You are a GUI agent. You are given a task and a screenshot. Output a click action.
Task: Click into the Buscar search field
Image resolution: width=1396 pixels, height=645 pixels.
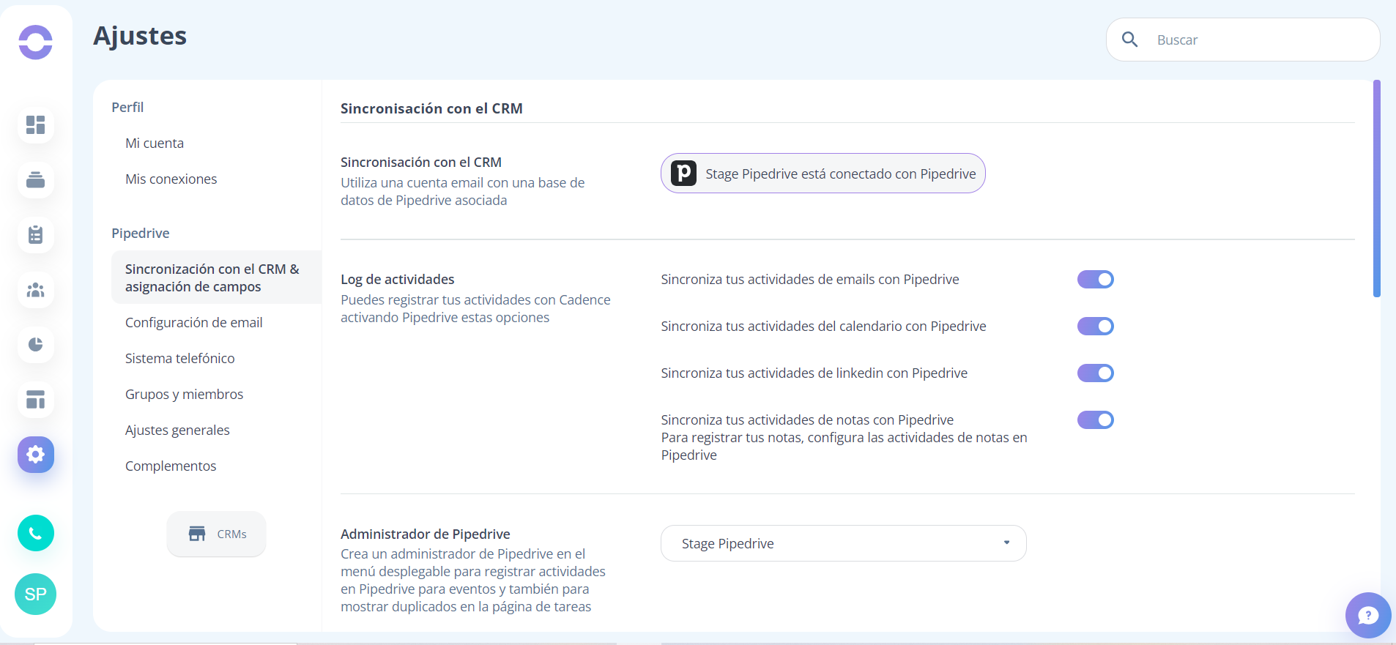[x=1243, y=40]
